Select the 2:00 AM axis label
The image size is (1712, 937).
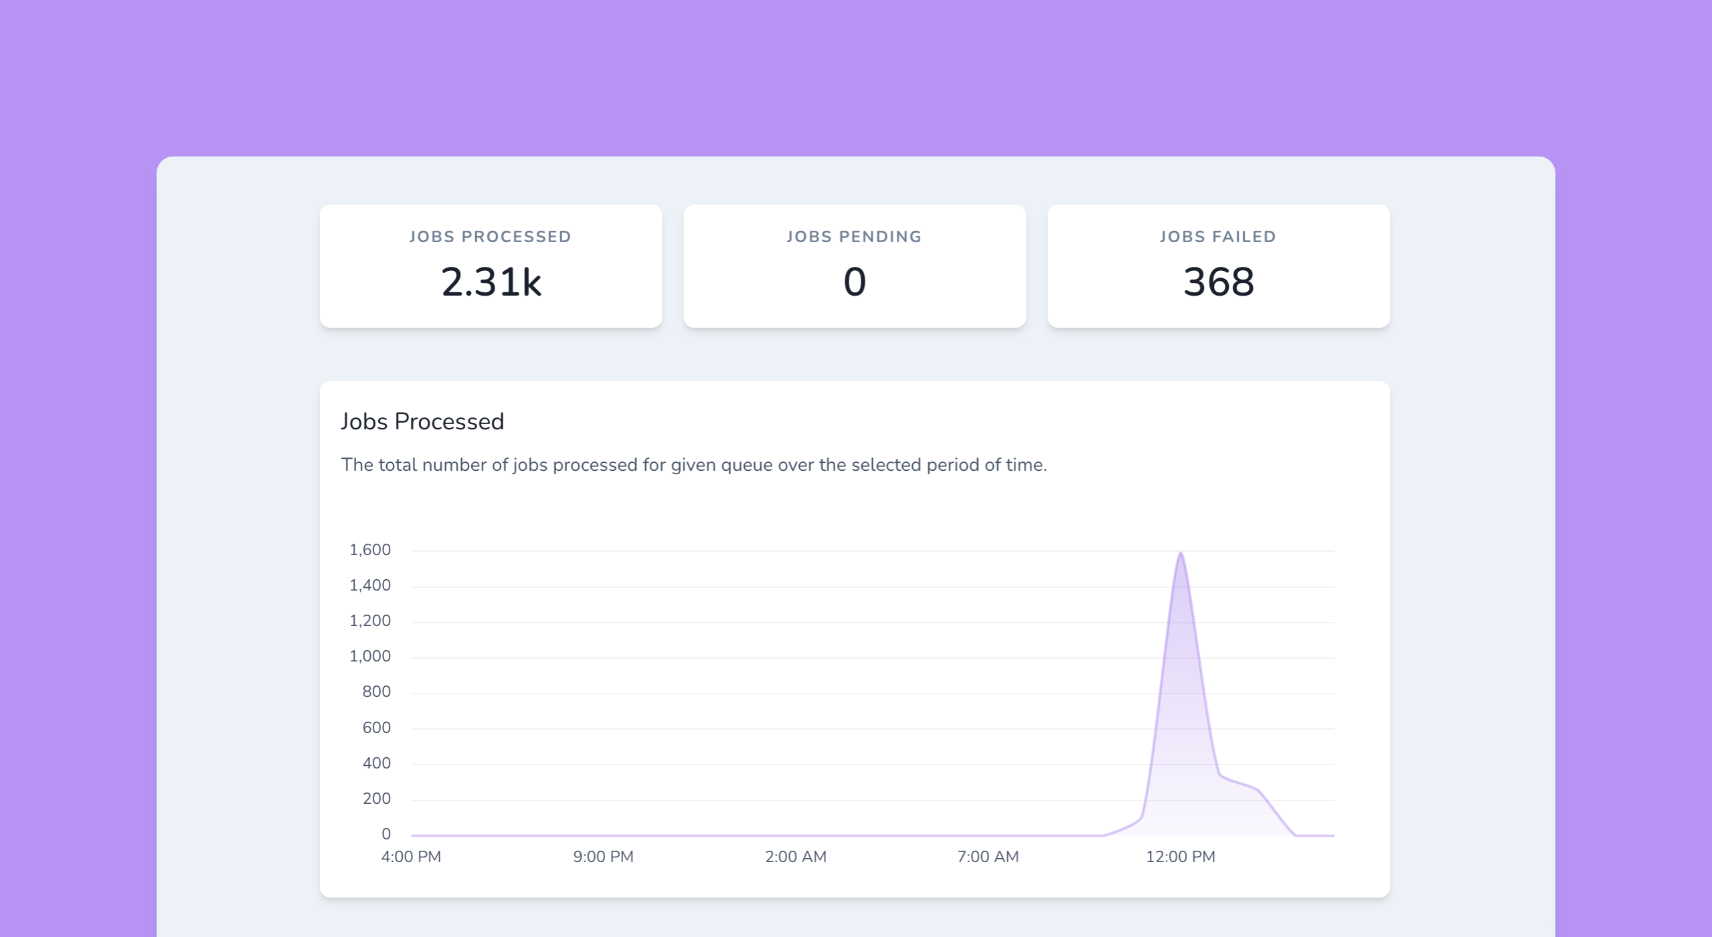click(795, 857)
